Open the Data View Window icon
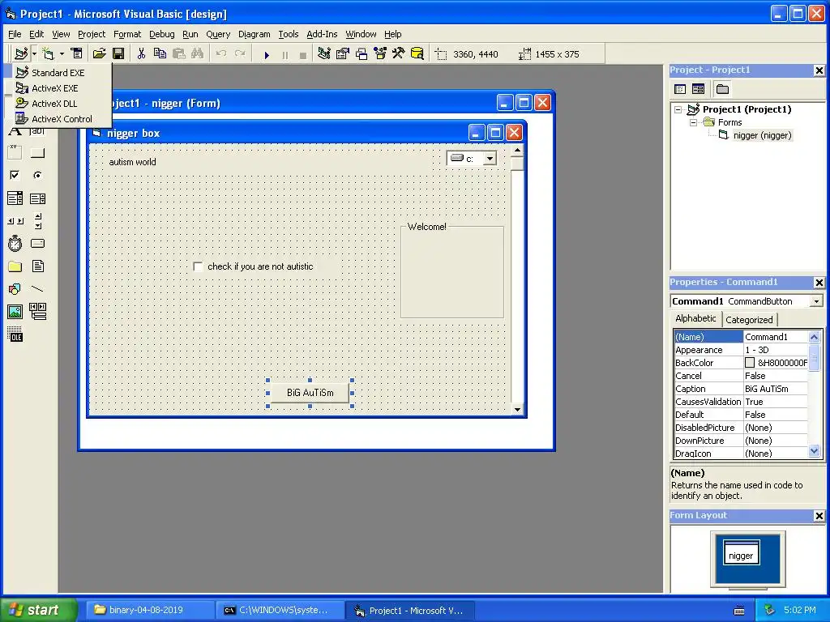This screenshot has height=622, width=830. pyautogui.click(x=417, y=53)
